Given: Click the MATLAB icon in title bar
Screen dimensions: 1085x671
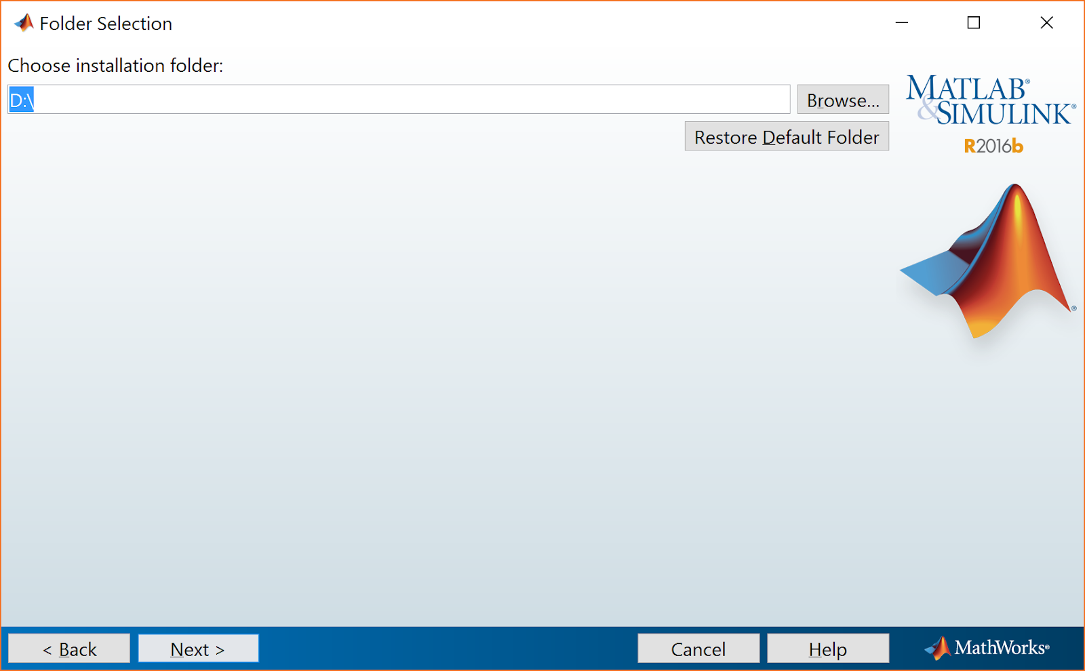Looking at the screenshot, I should [x=24, y=23].
